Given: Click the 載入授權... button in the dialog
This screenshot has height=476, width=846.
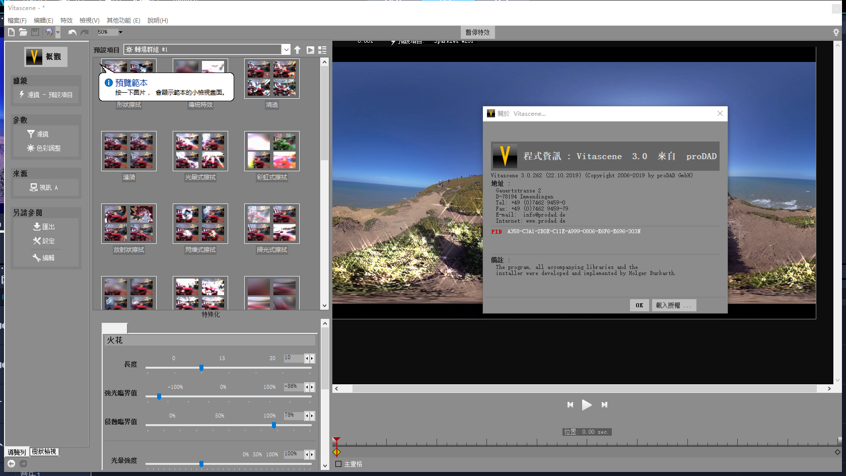Looking at the screenshot, I should 673,305.
